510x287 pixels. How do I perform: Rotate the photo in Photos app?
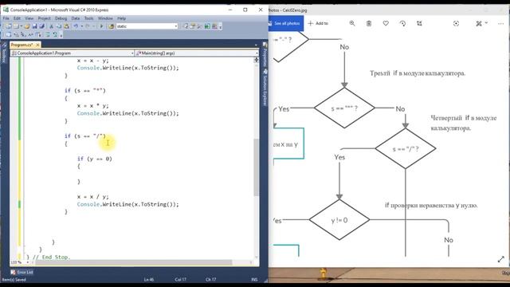tap(402, 23)
